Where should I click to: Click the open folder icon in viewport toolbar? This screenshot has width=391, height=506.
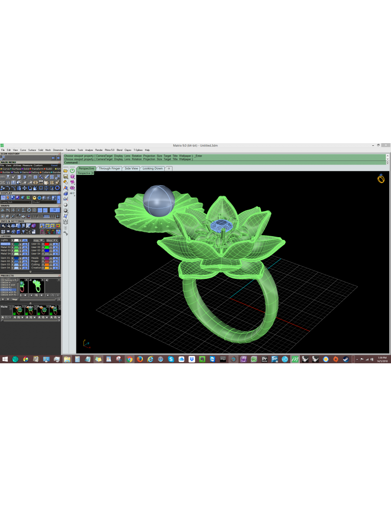point(66,171)
